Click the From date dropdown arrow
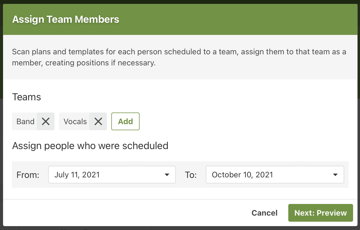360x230 pixels. click(167, 175)
